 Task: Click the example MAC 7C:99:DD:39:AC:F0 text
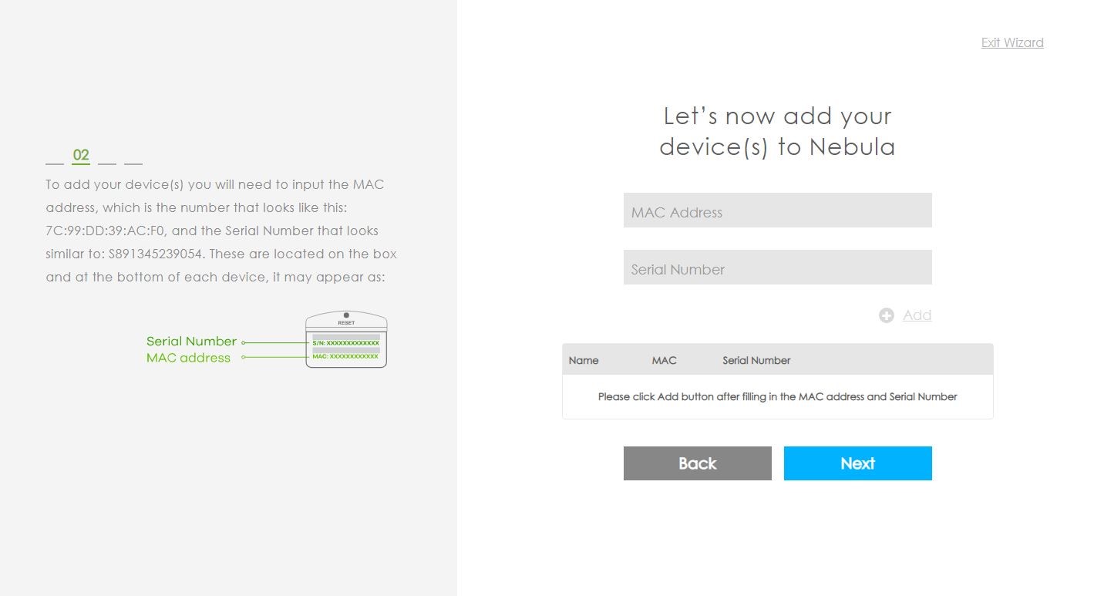[x=104, y=231]
